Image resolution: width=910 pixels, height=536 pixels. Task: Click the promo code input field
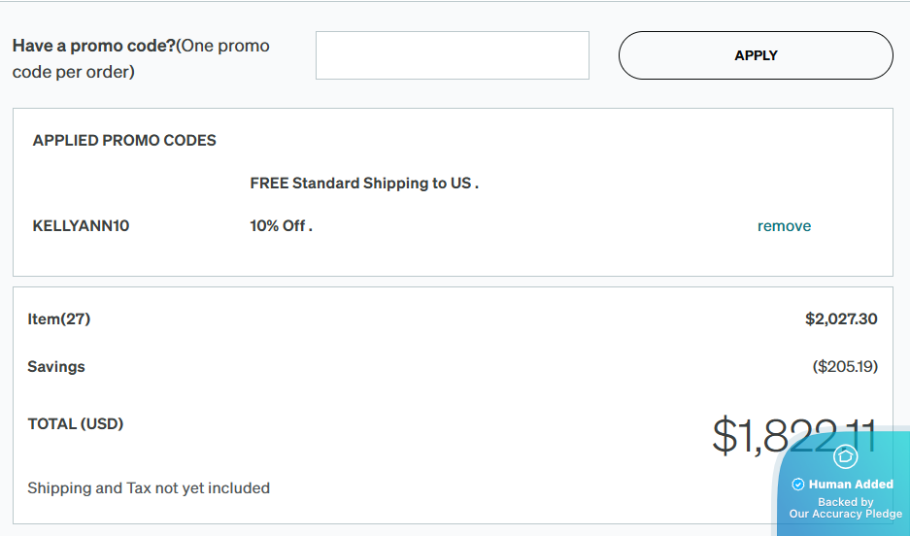(452, 55)
